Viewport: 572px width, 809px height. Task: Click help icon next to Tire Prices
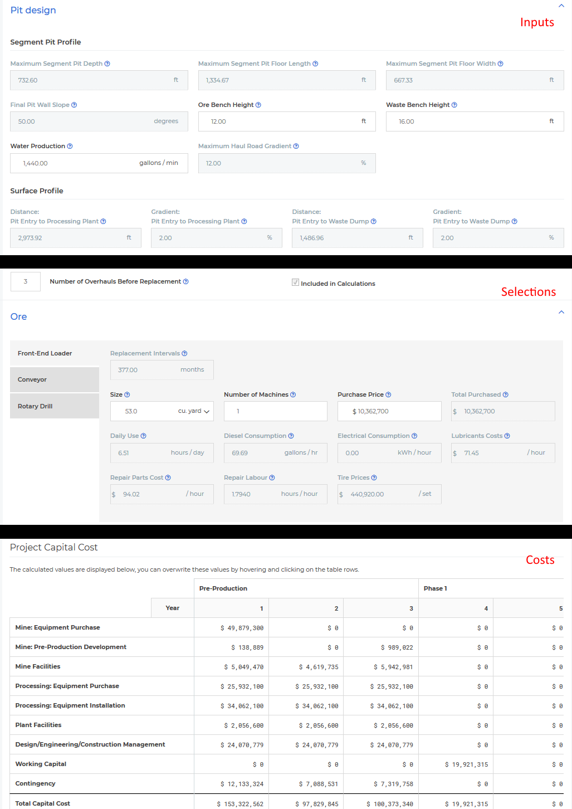(374, 478)
